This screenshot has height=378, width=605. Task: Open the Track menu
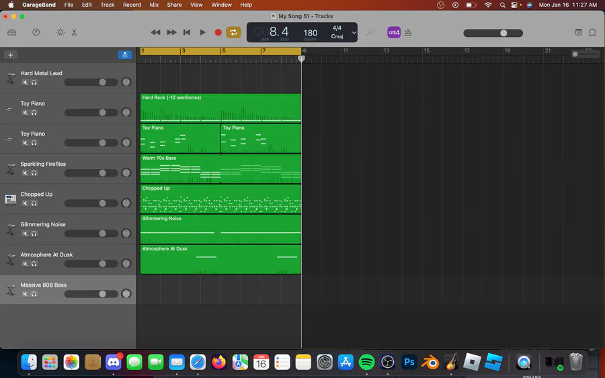(108, 5)
